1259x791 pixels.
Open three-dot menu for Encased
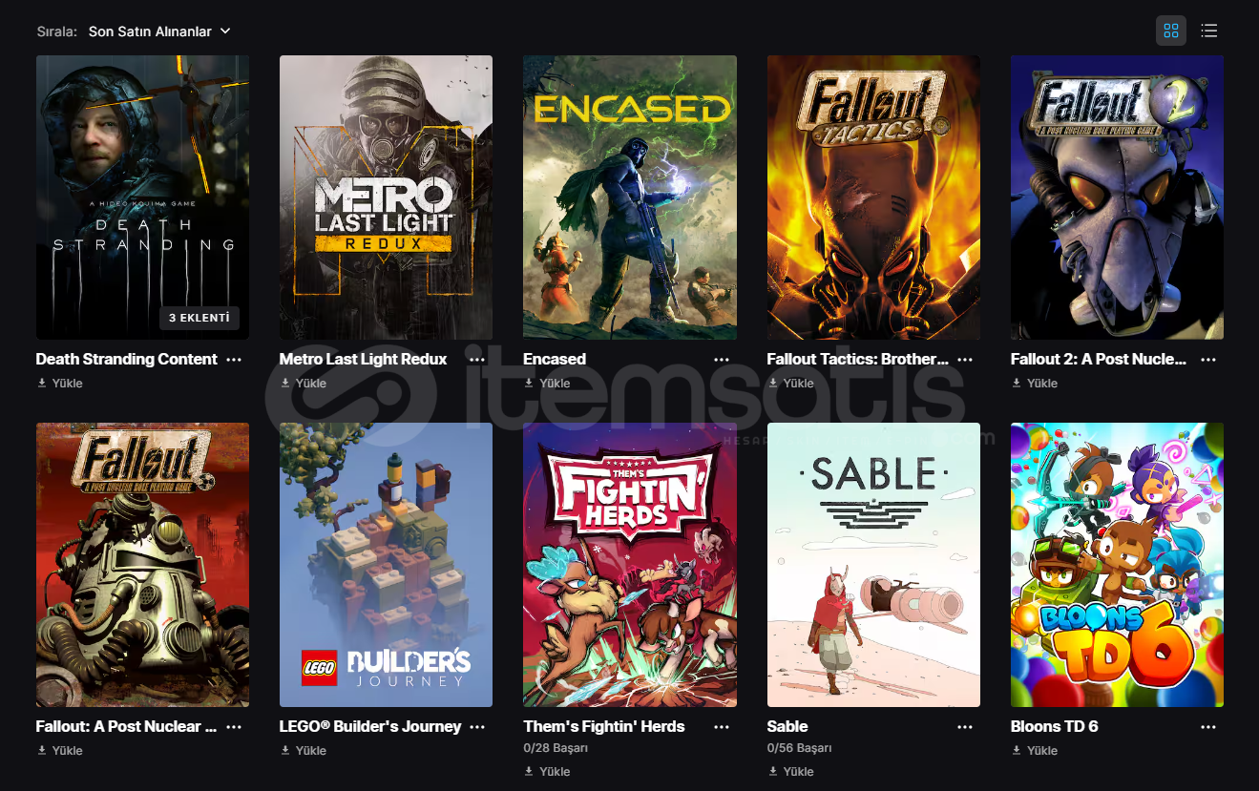pos(722,360)
